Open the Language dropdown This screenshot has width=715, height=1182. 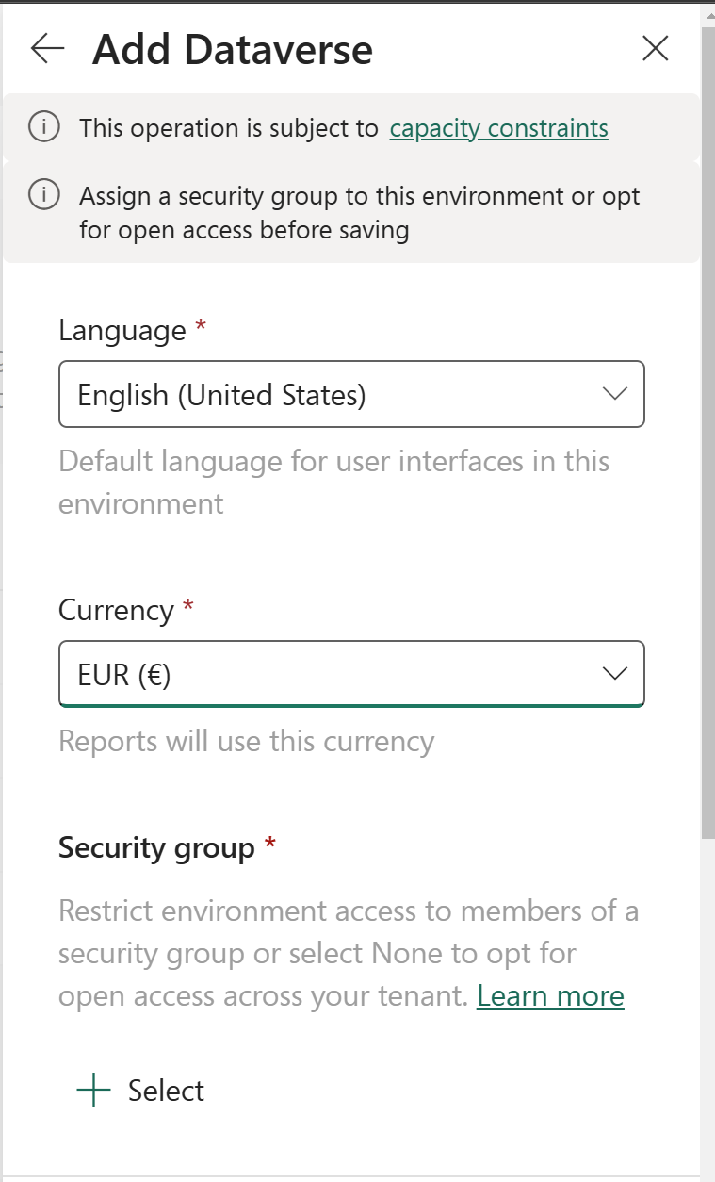pyautogui.click(x=351, y=394)
